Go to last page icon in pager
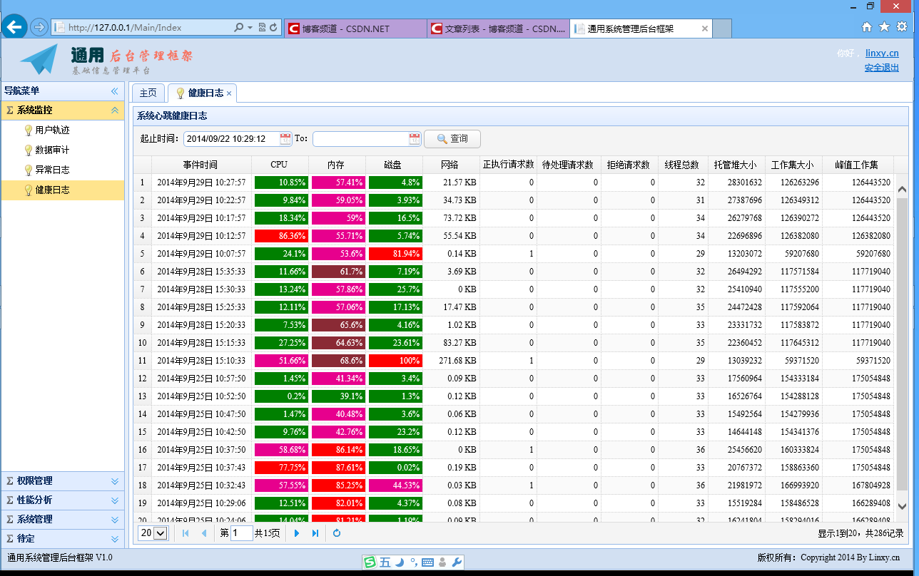This screenshot has height=576, width=919. point(315,533)
